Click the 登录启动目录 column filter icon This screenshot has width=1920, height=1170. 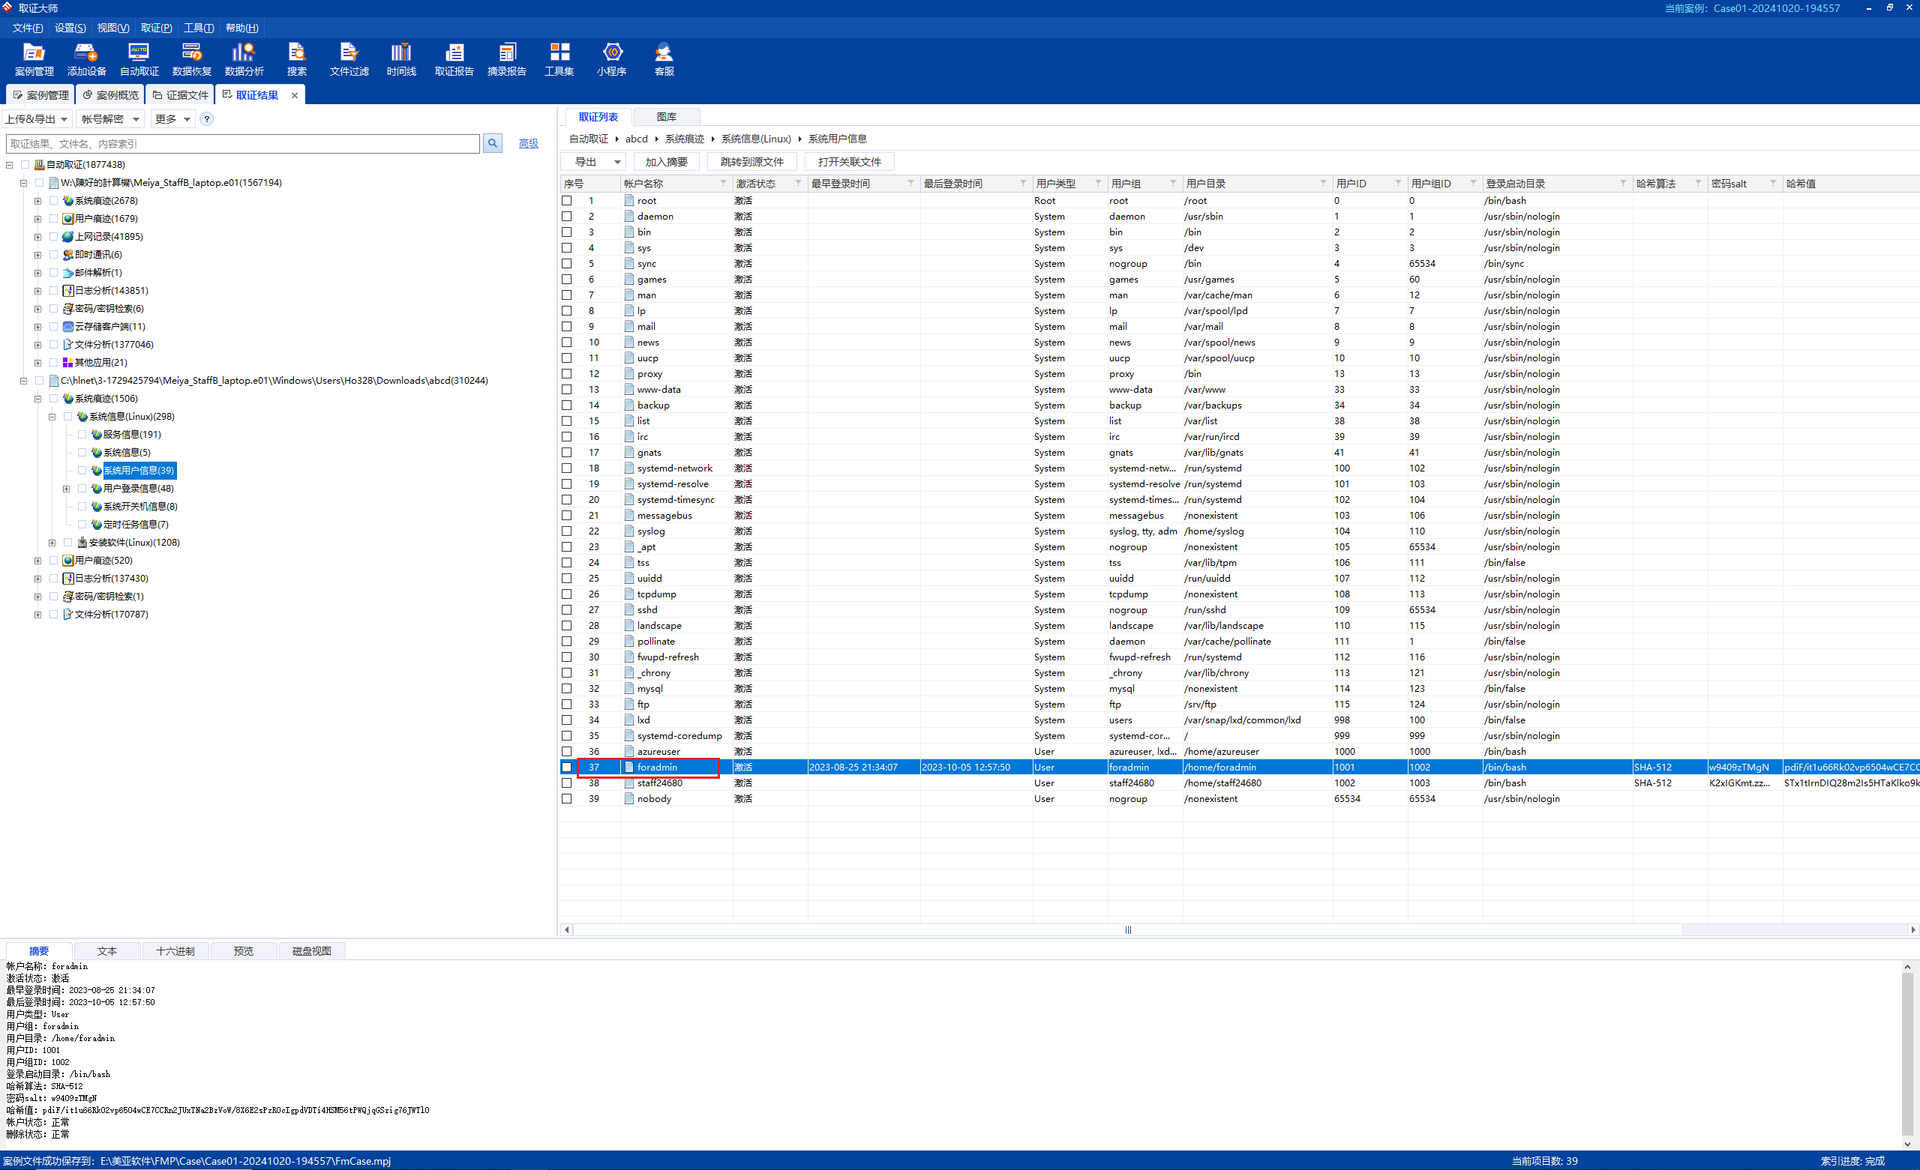point(1623,183)
